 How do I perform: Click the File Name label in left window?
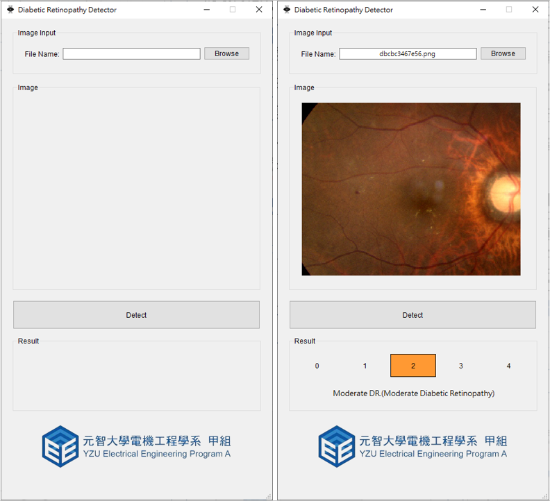coord(42,54)
